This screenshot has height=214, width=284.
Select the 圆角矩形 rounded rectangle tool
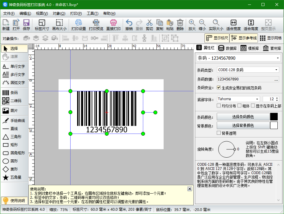pyautogui.click(x=14, y=153)
